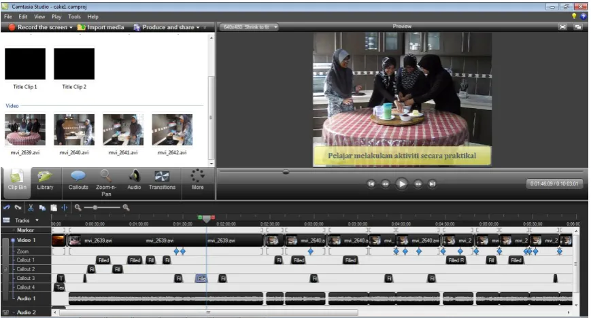Click Import media

click(x=101, y=27)
